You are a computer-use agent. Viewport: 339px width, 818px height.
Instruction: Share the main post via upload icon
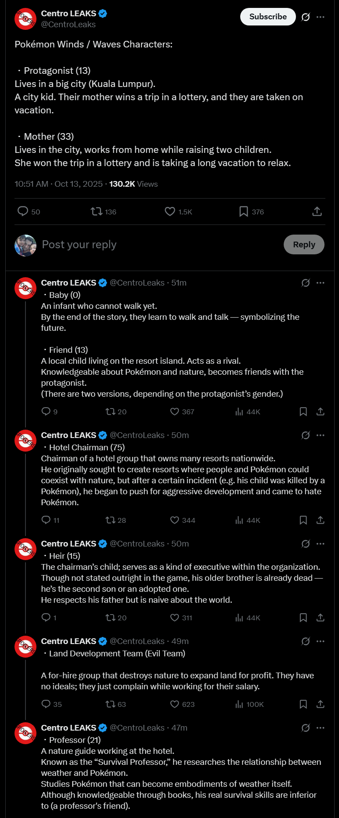pyautogui.click(x=317, y=212)
